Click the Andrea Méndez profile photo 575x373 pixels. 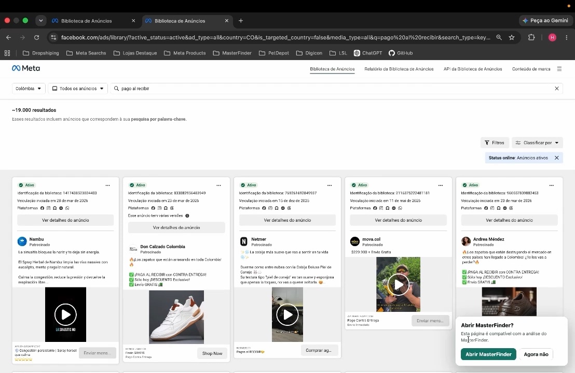[x=466, y=241]
